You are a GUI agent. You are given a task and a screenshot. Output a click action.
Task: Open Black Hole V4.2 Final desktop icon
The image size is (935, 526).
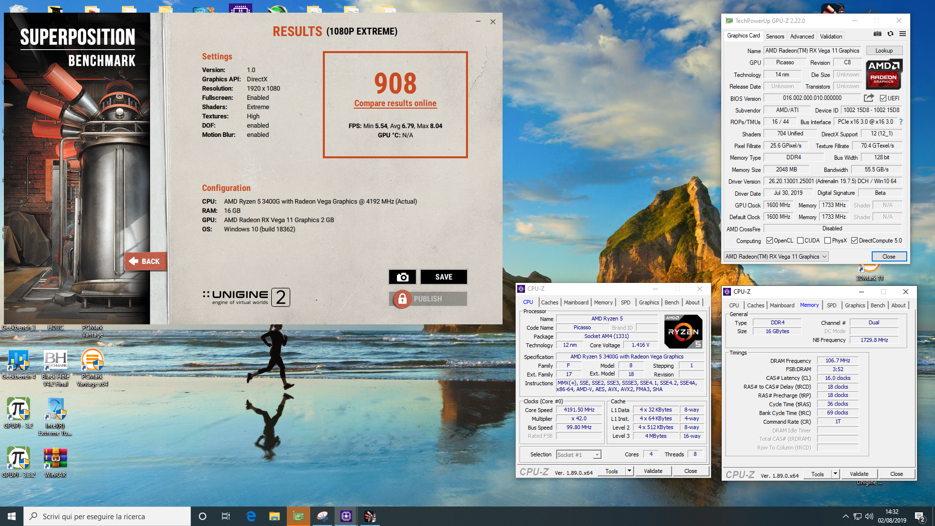click(56, 368)
